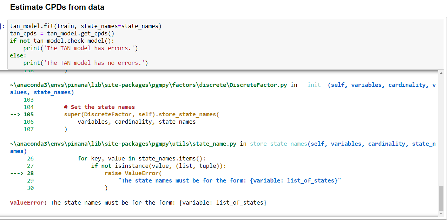Click the final ValueError message line
Image resolution: width=448 pixels, height=220 pixels.
point(138,203)
